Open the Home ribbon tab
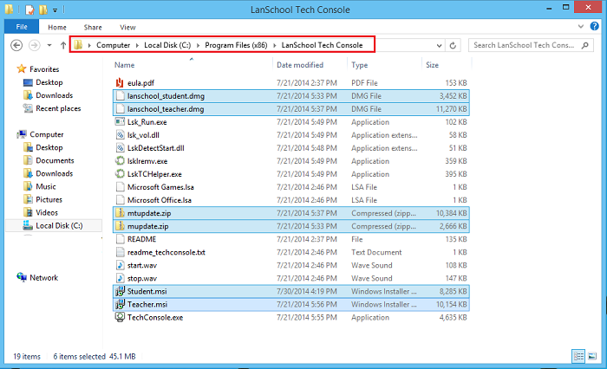This screenshot has height=369, width=607. coord(57,27)
